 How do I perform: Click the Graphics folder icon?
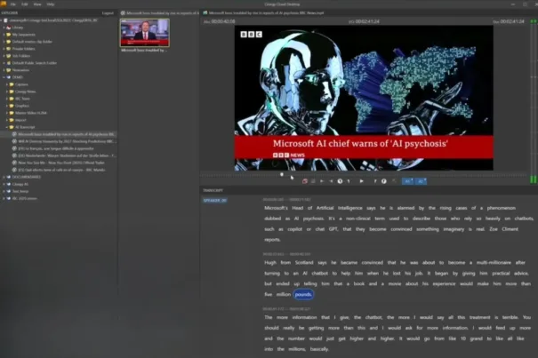click(12, 106)
